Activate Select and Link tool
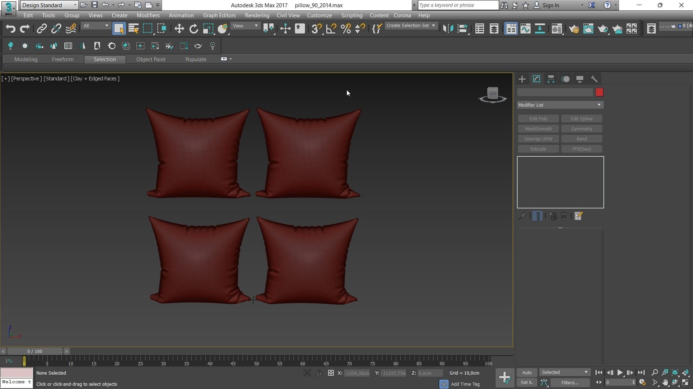This screenshot has width=693, height=389. pyautogui.click(x=42, y=29)
